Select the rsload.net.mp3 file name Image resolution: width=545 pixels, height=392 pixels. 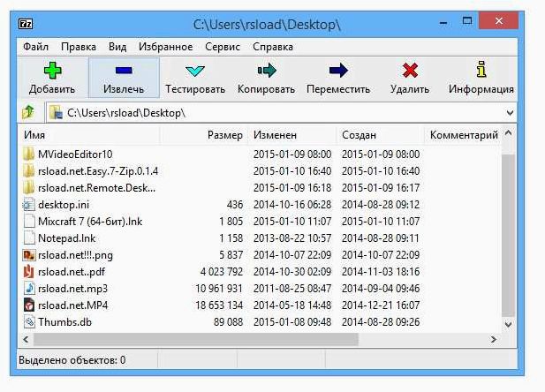click(x=72, y=289)
